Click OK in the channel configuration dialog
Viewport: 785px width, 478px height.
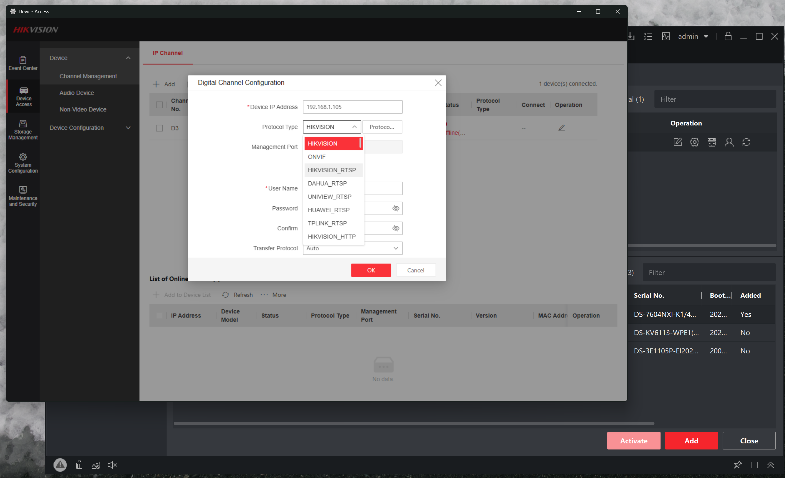(x=371, y=270)
